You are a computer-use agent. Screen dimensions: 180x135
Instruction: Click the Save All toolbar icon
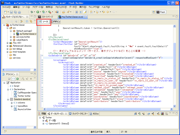click(x=15, y=12)
